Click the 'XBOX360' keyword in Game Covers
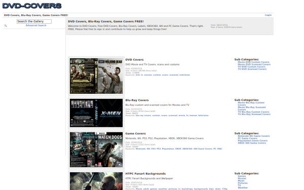The image size is (304, 190). click(187, 148)
